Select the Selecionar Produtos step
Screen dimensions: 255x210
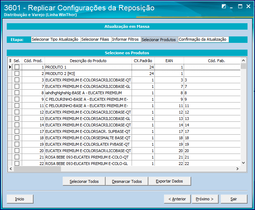coord(159,40)
